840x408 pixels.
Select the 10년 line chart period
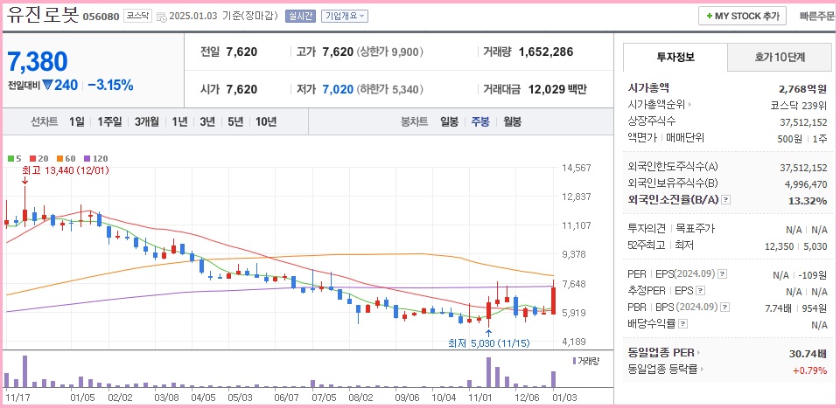coord(266,122)
